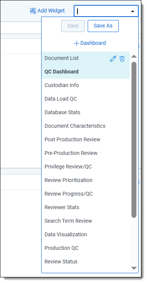Click the scroll down arrow in dashboard list
This screenshot has width=147, height=283.
[x=134, y=268]
